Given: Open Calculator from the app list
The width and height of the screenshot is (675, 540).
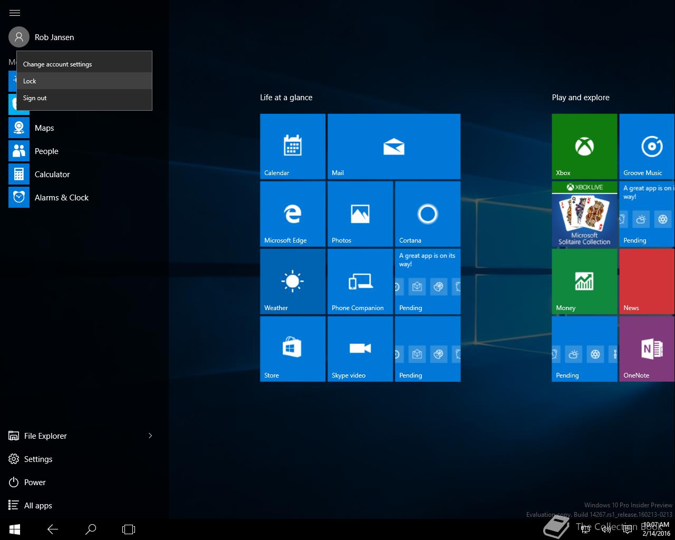Looking at the screenshot, I should (x=84, y=174).
